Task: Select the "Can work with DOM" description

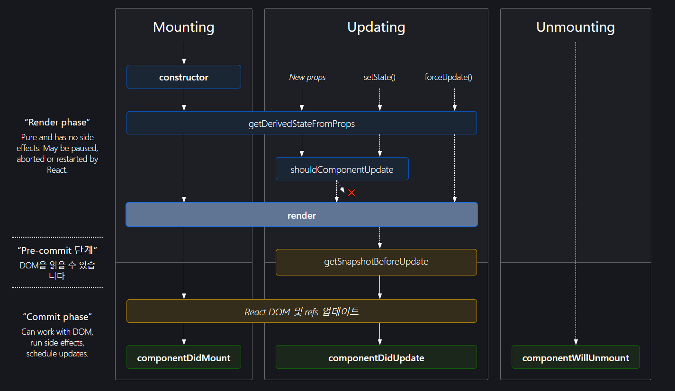Action: (x=57, y=343)
